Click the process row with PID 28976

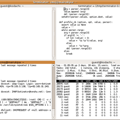[88, 84]
